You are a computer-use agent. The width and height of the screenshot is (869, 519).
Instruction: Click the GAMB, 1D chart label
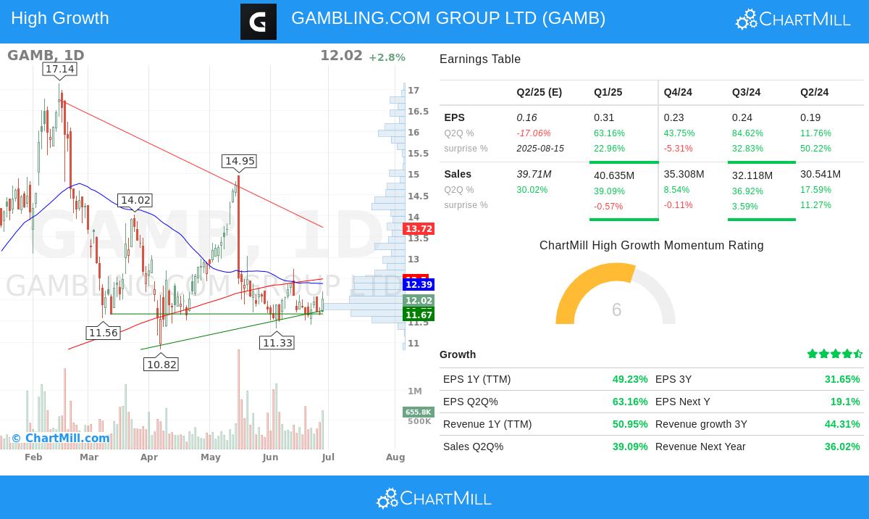tap(46, 55)
